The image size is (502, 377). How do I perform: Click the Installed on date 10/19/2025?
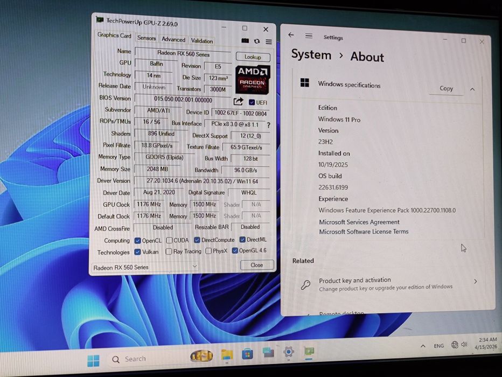(x=333, y=164)
